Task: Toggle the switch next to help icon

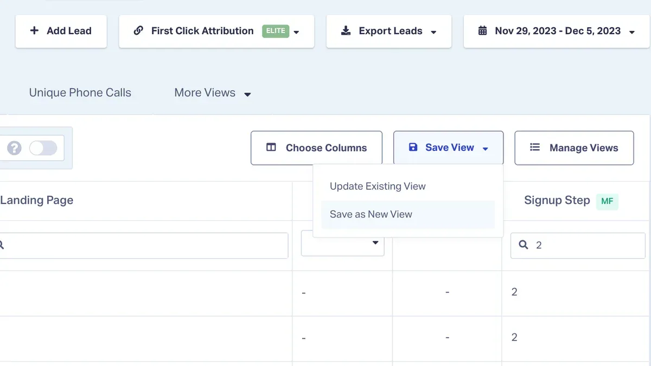Action: 43,148
